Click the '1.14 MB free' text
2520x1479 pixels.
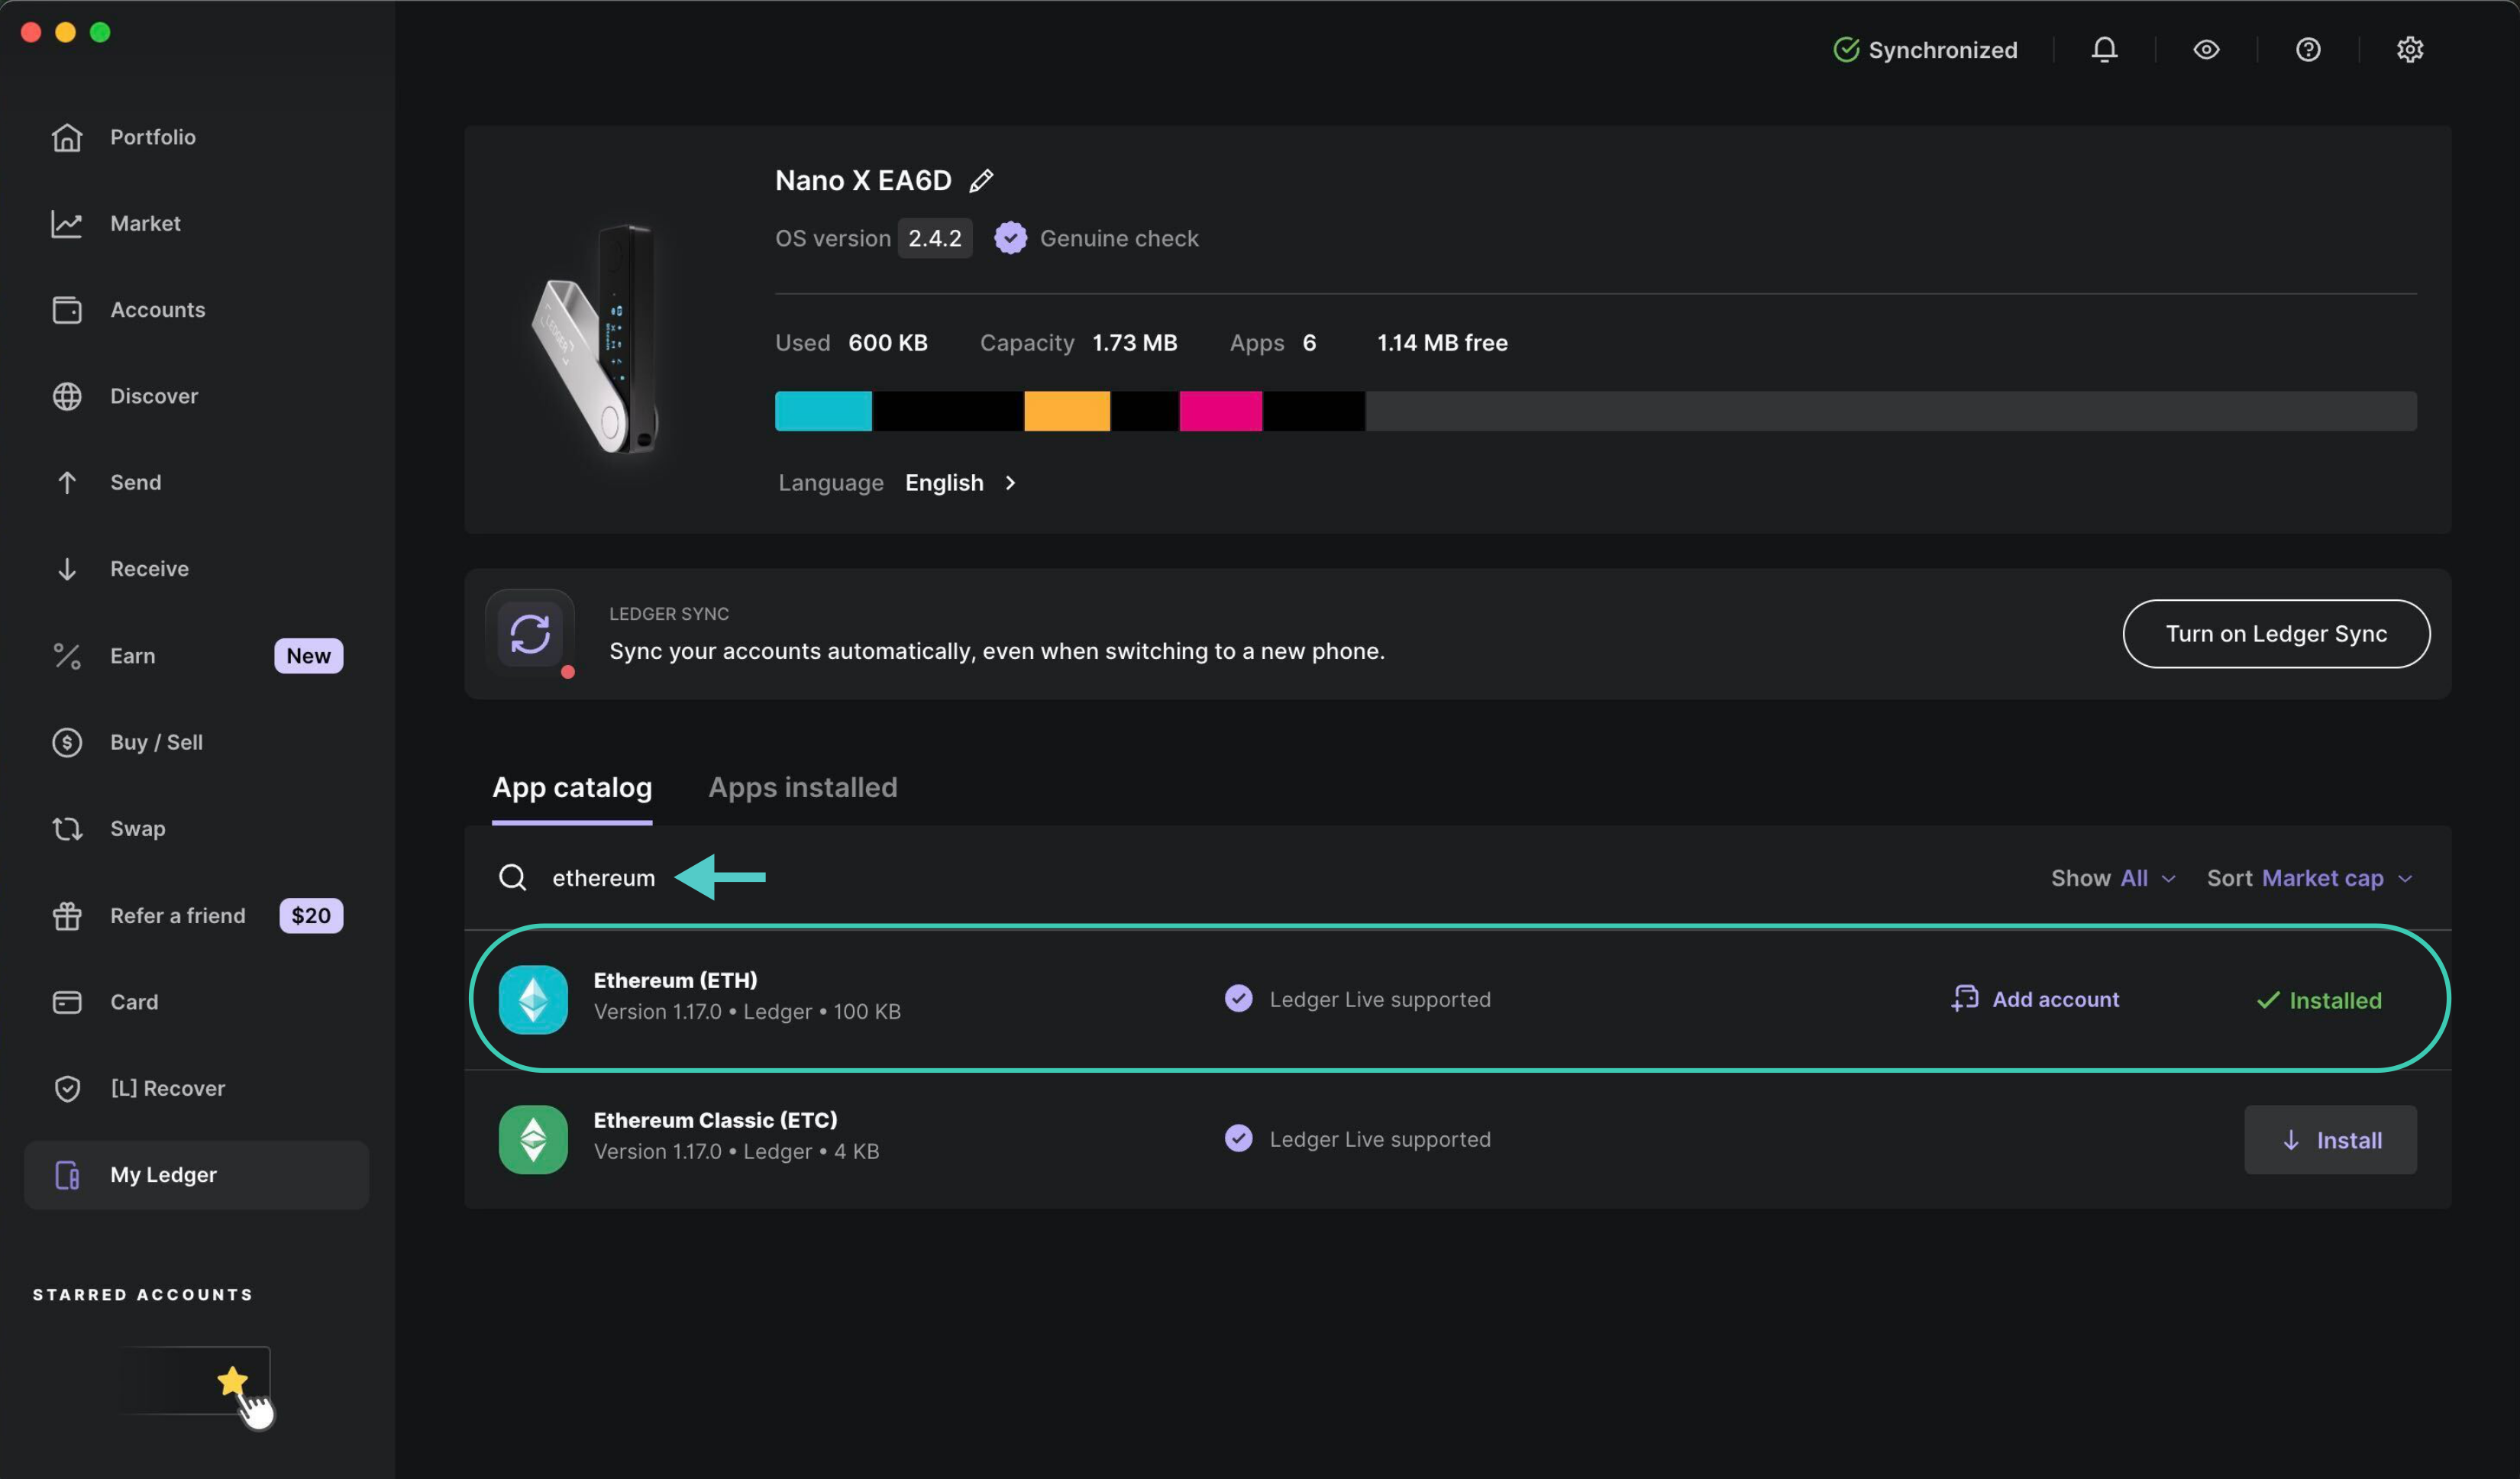pyautogui.click(x=1442, y=343)
